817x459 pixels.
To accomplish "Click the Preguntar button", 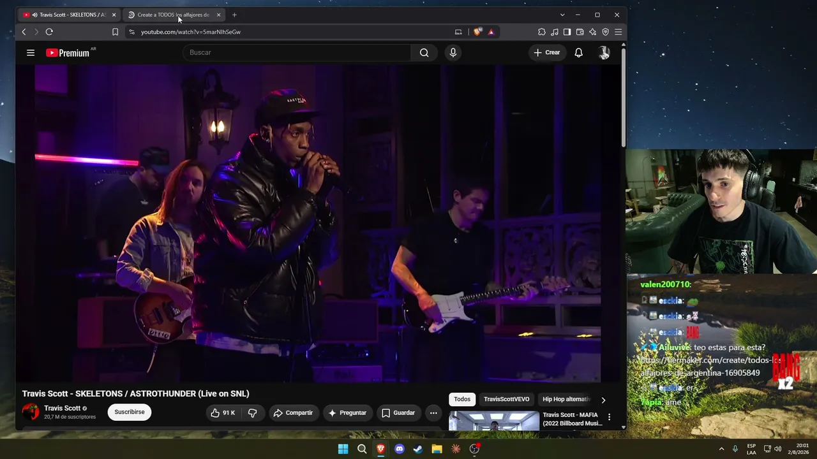I will pyautogui.click(x=347, y=413).
